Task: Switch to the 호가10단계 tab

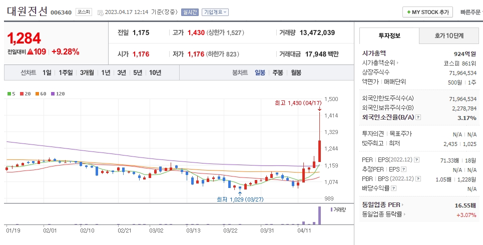Action: point(449,35)
